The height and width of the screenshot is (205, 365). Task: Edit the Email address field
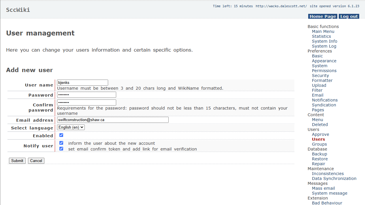[x=113, y=120]
